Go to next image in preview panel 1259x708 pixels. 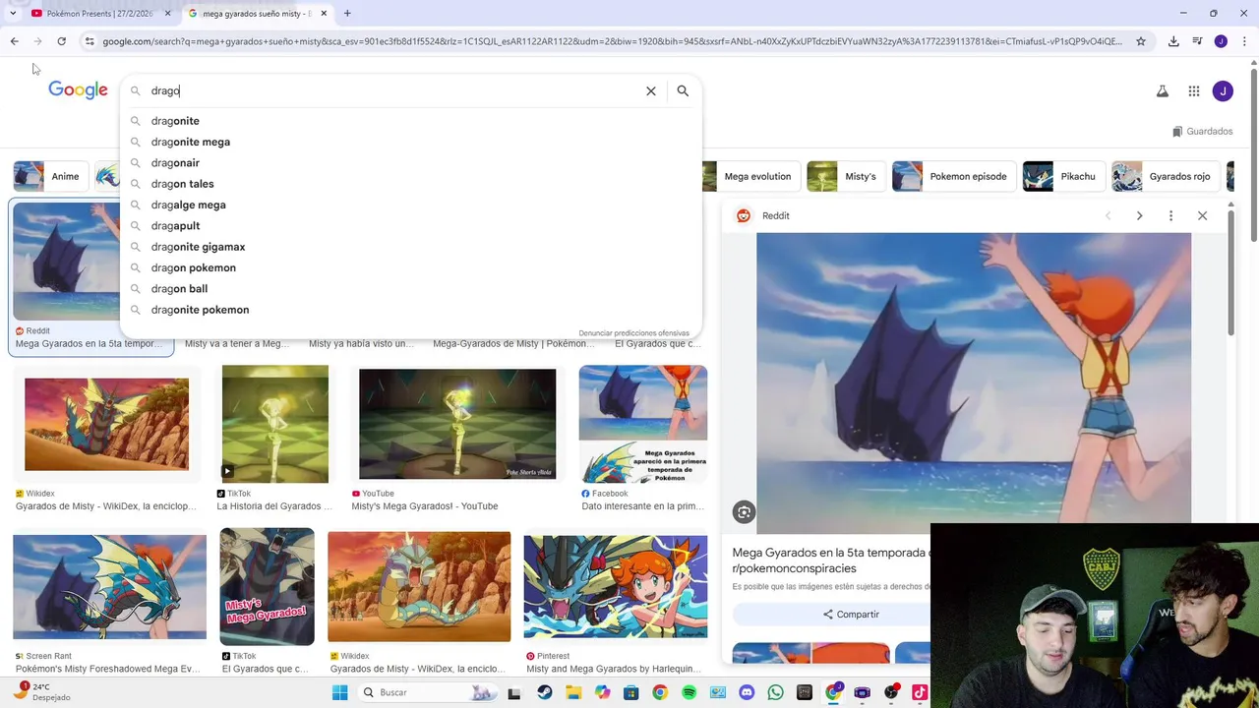[x=1139, y=215]
